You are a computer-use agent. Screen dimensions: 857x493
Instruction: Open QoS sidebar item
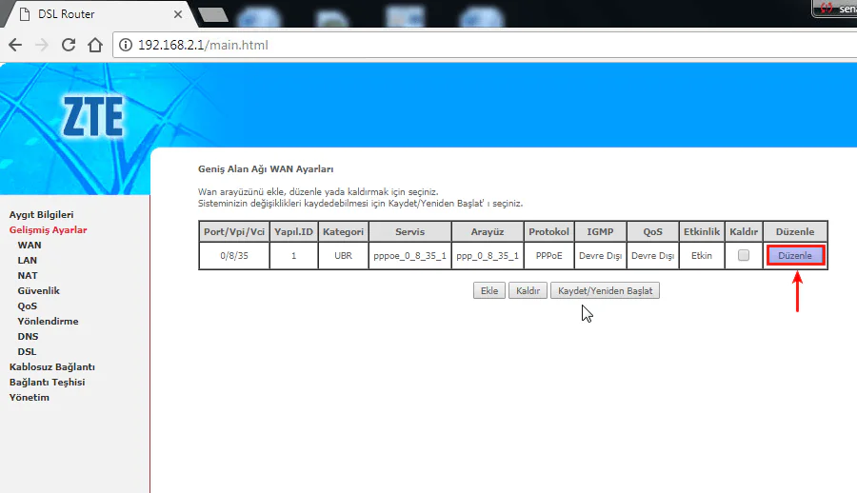pyautogui.click(x=28, y=306)
